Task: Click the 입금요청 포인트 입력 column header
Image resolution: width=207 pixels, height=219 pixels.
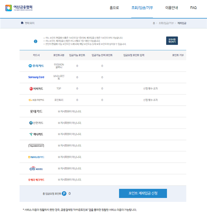Action: (134, 55)
